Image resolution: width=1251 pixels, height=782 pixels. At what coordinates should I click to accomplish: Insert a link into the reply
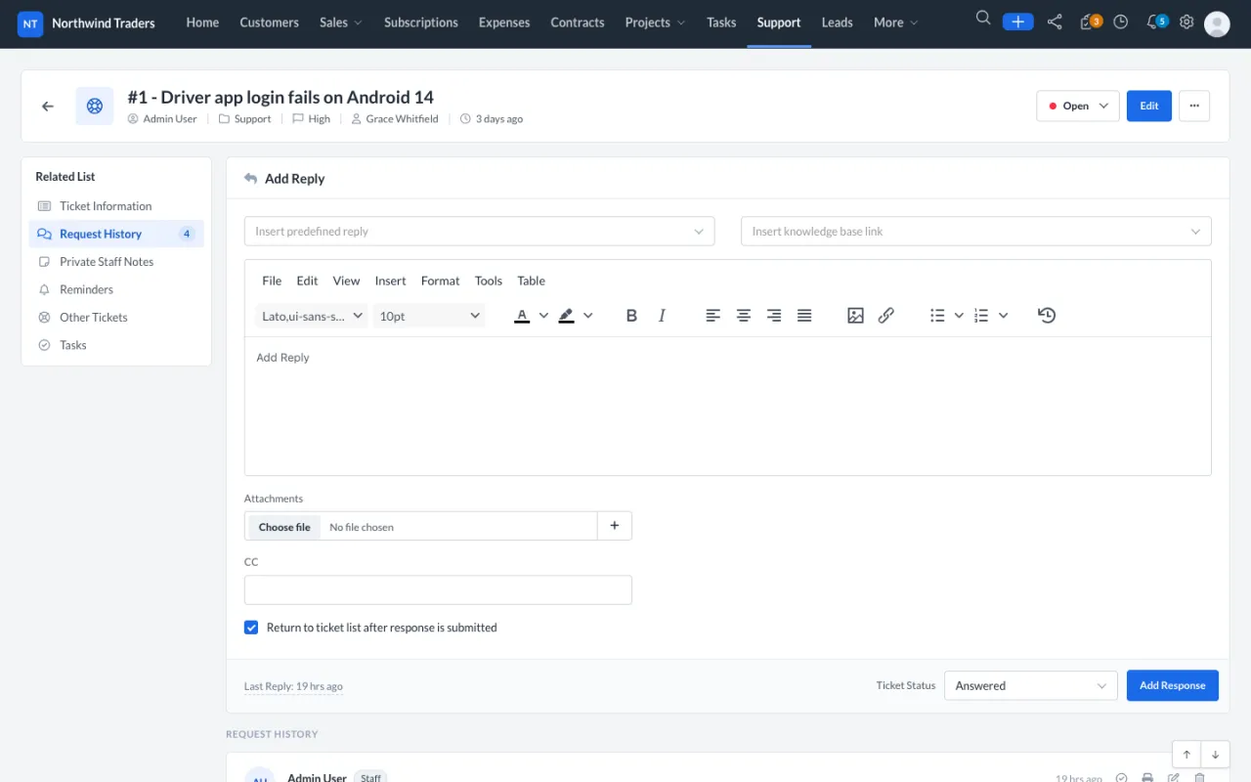pyautogui.click(x=885, y=316)
